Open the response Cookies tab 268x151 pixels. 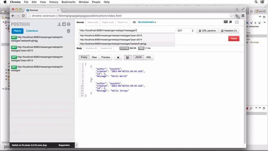coord(91,48)
